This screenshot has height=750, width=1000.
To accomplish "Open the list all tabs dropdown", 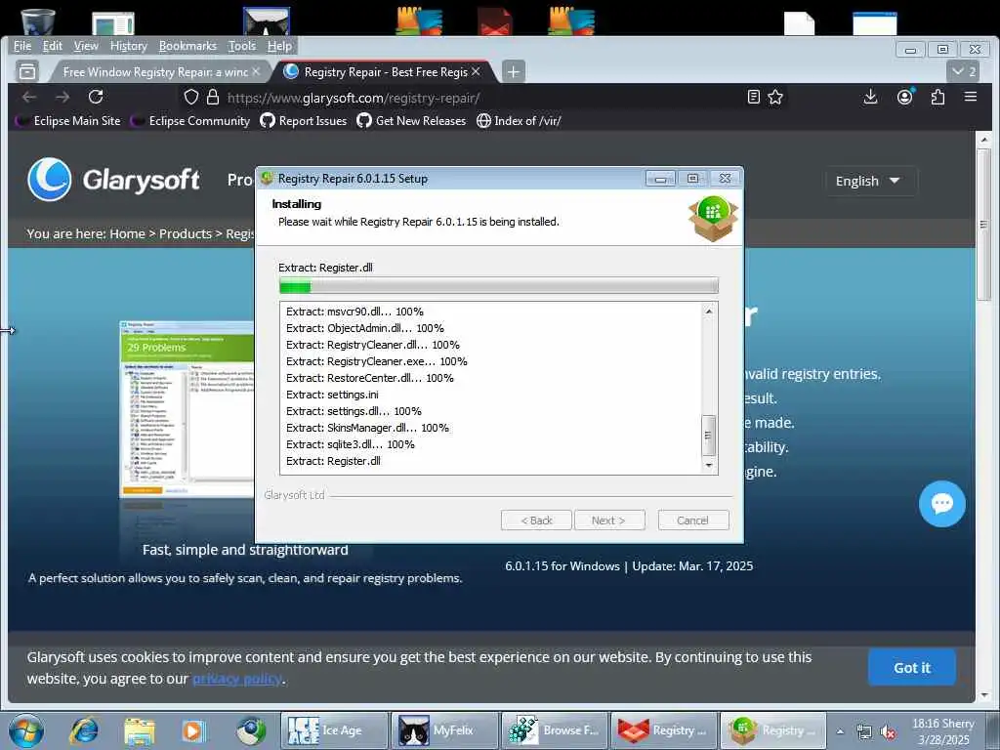I will point(963,70).
